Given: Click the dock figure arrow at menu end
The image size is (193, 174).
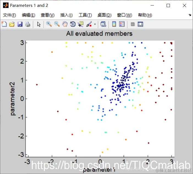Looking at the screenshot, I should click(190, 15).
